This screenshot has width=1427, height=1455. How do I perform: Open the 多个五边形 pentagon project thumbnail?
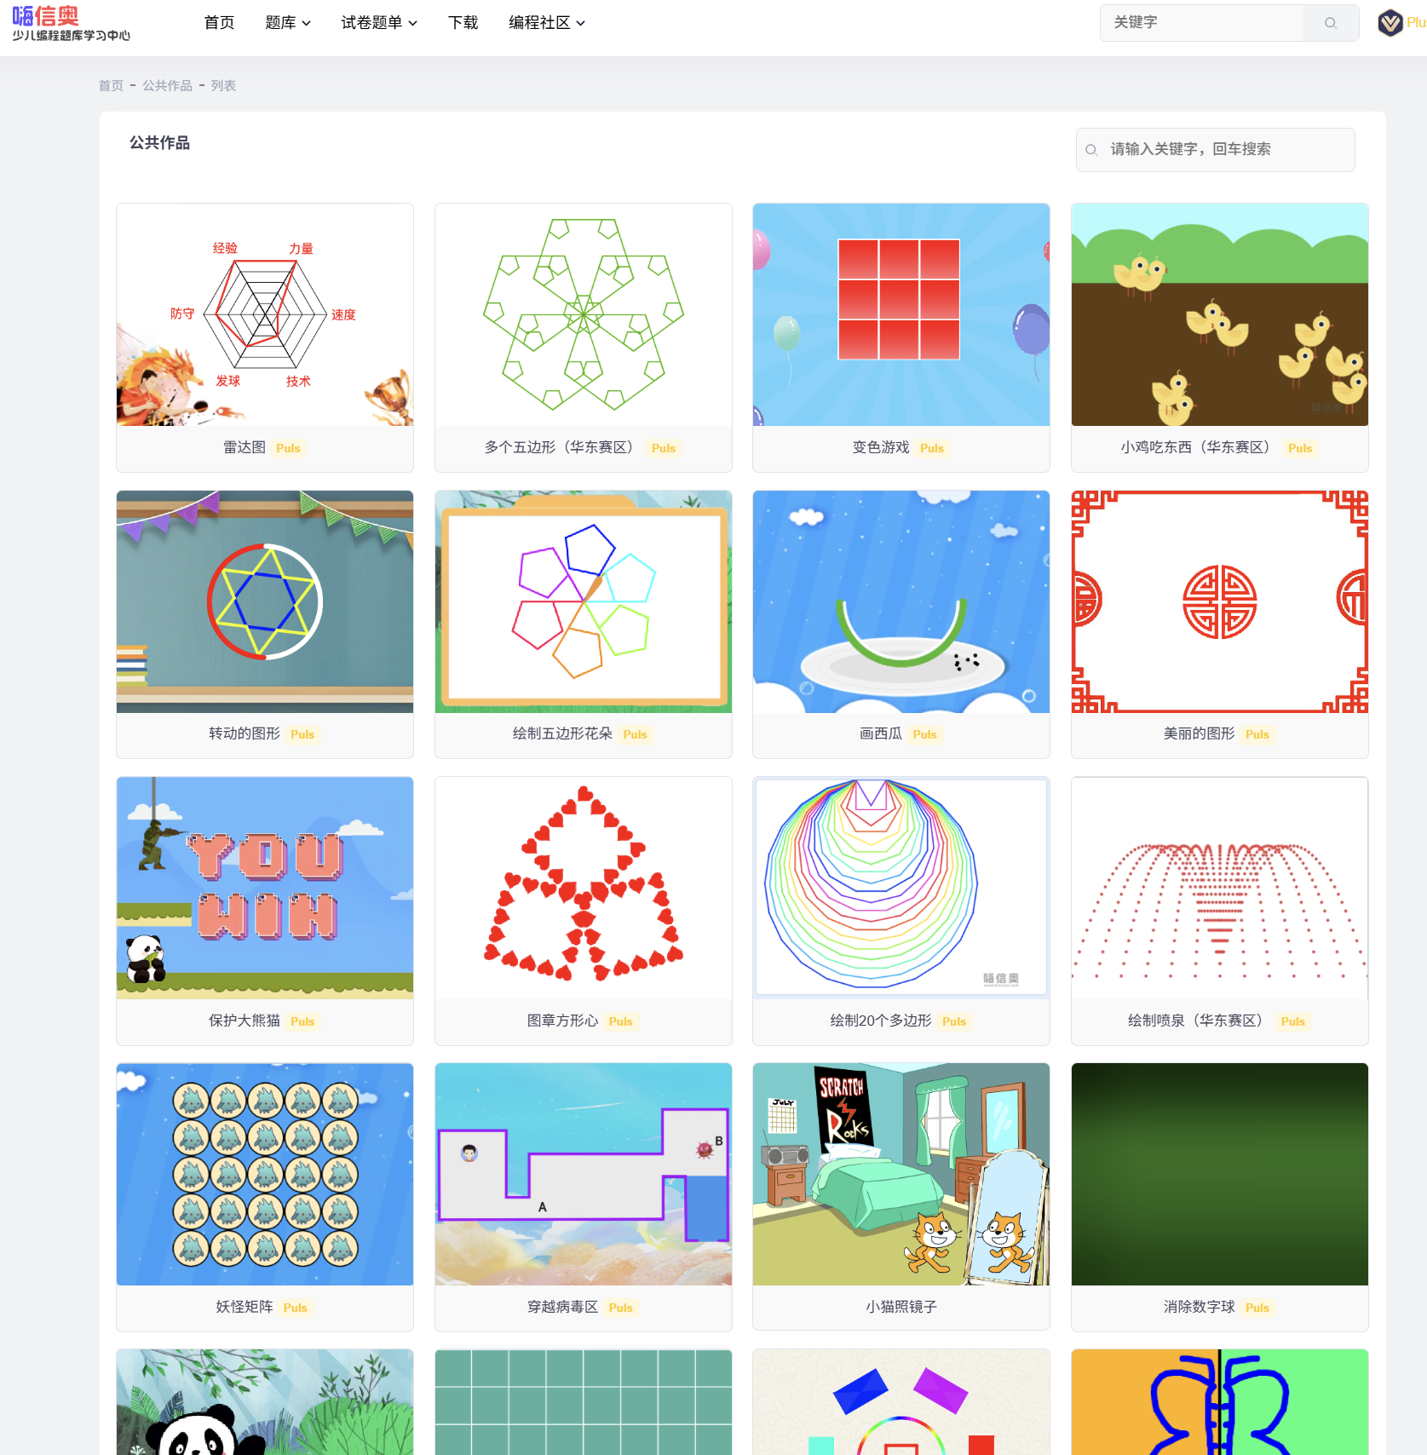[x=584, y=314]
